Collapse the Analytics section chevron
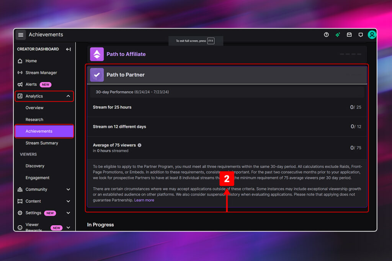The image size is (392, 261). pyautogui.click(x=68, y=96)
